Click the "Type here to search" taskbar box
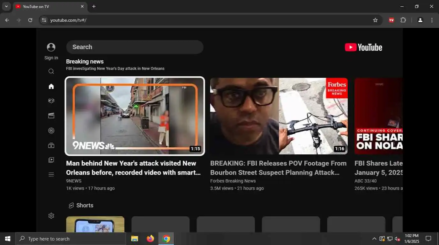Viewport: 439px width, 245px height. [71, 239]
